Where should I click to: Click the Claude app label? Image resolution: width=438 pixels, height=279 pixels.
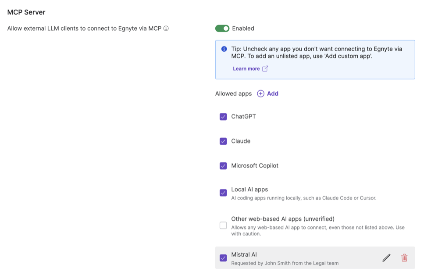[x=241, y=141]
